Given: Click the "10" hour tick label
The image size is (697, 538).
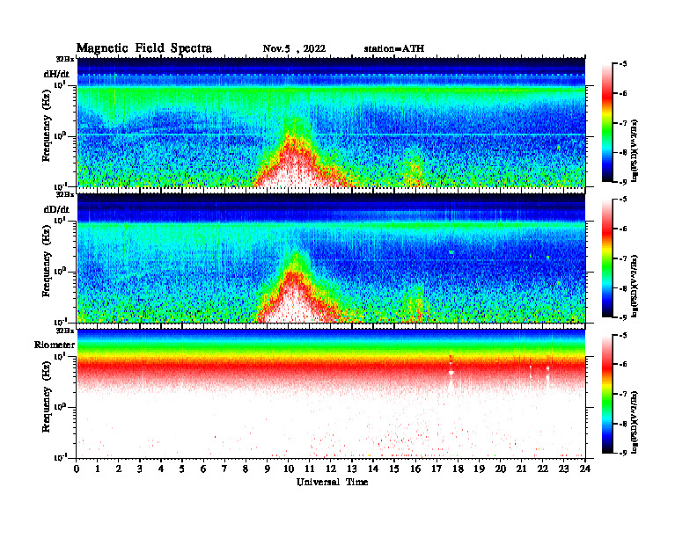Looking at the screenshot, I should pyautogui.click(x=288, y=469).
